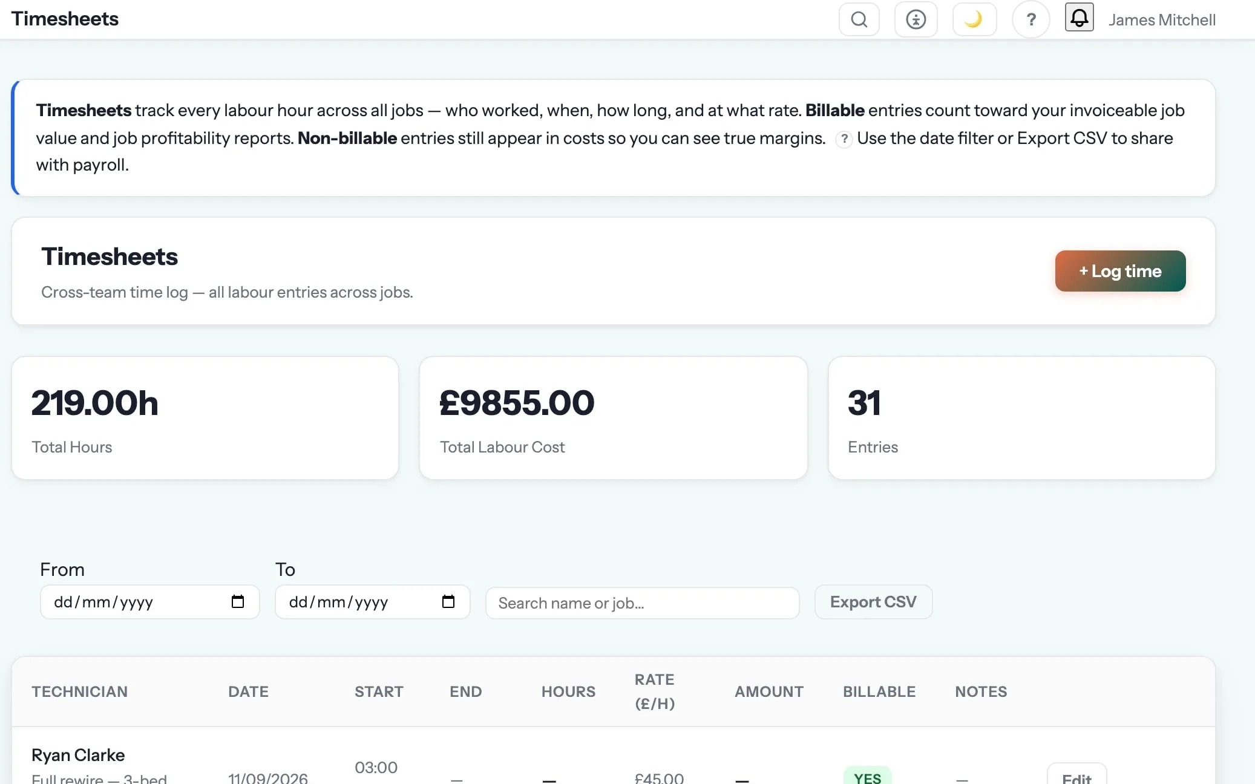Click the HOURS column header

click(x=569, y=691)
